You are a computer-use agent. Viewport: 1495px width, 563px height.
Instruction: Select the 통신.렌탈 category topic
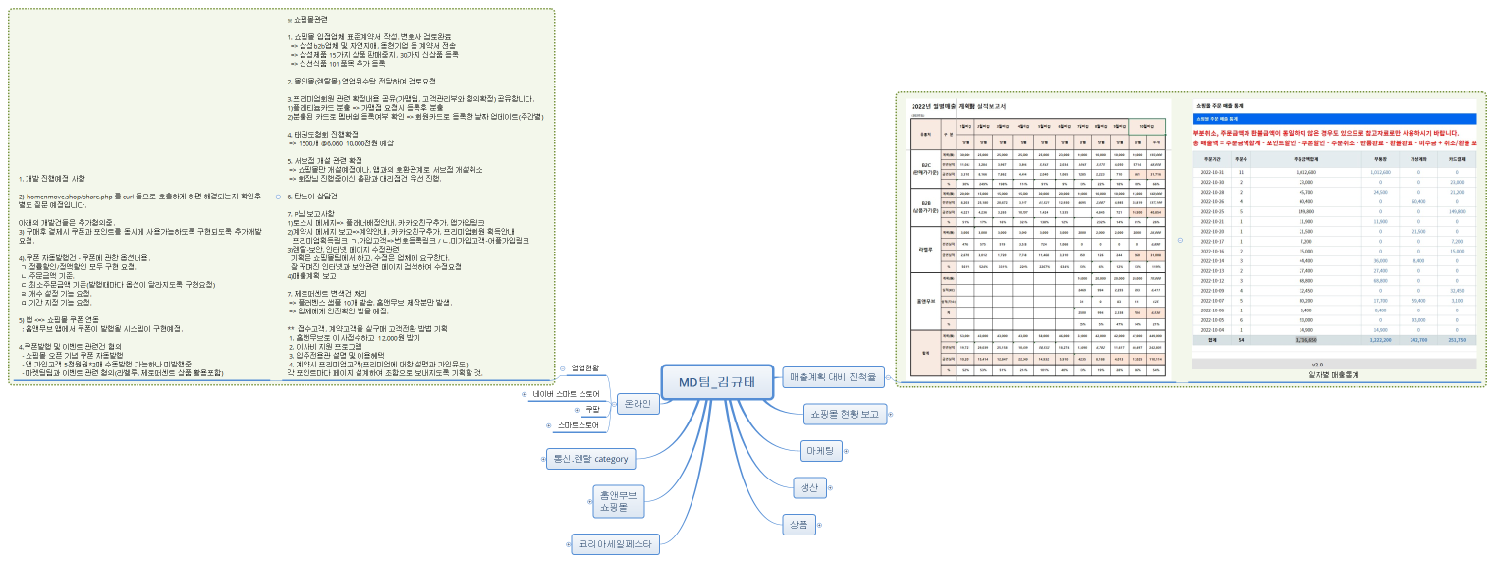(x=592, y=458)
